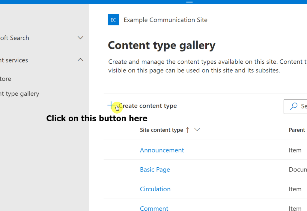This screenshot has height=211, width=307.
Task: Select Content type gallery in left navigation
Action: pos(19,94)
